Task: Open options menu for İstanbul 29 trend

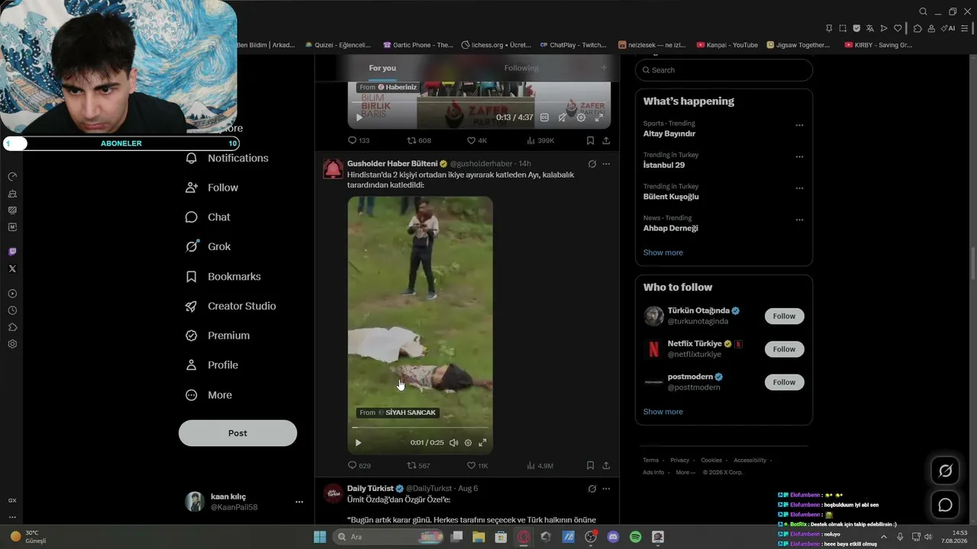Action: point(799,156)
